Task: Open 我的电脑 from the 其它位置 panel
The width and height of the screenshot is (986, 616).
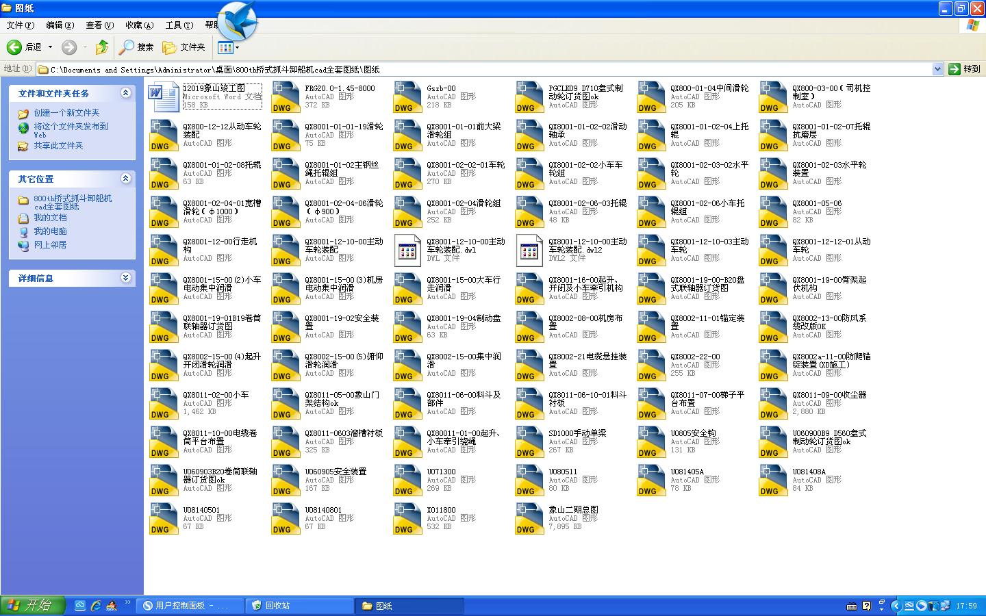Action: (50, 231)
